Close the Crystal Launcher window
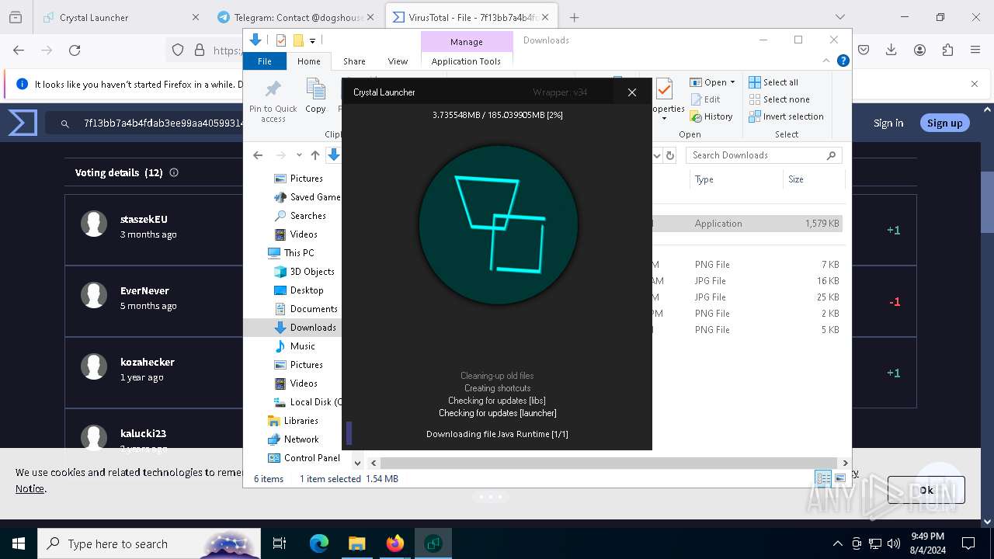This screenshot has height=559, width=994. [632, 92]
